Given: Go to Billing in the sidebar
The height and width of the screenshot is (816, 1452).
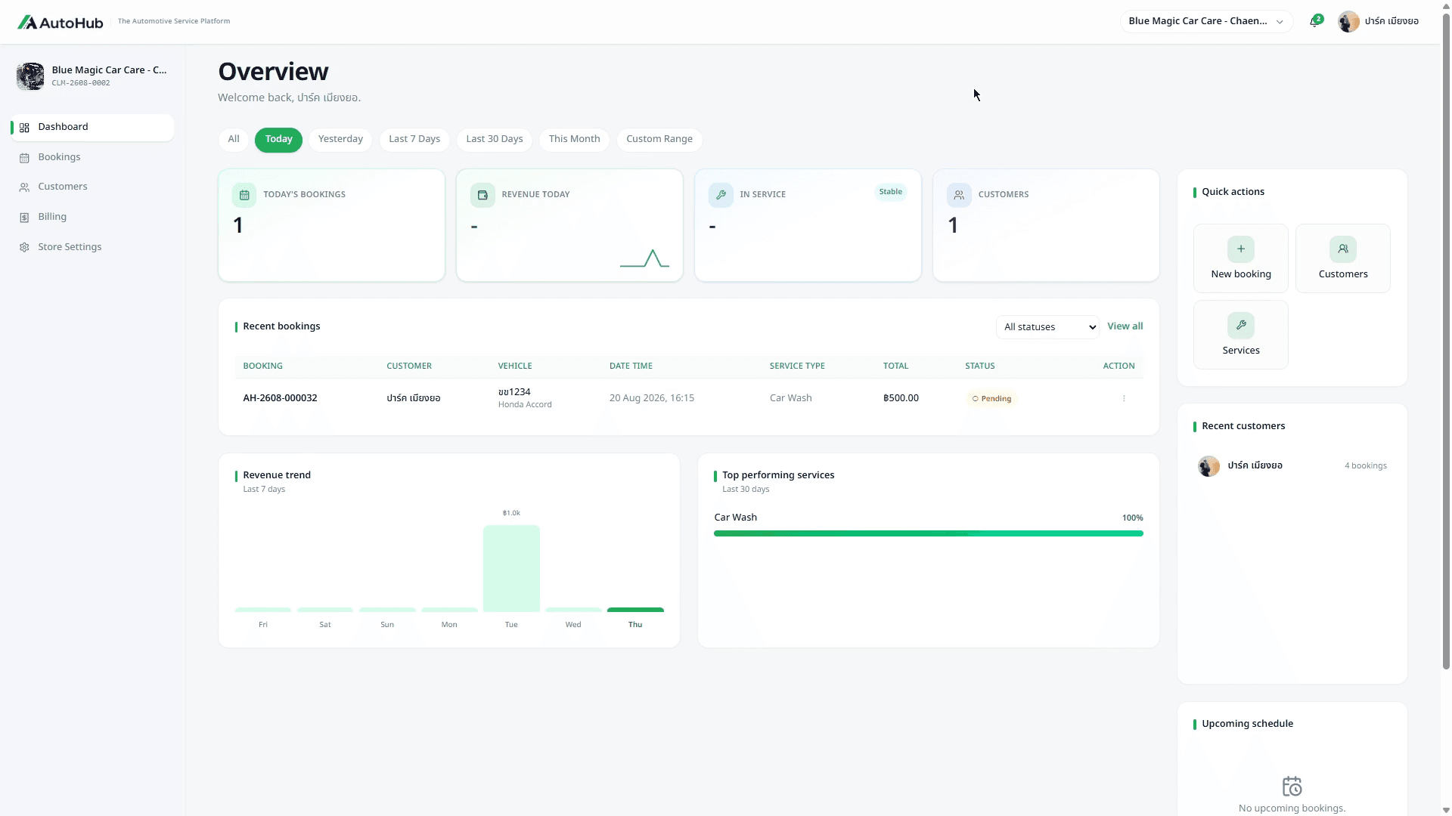Looking at the screenshot, I should [x=92, y=218].
